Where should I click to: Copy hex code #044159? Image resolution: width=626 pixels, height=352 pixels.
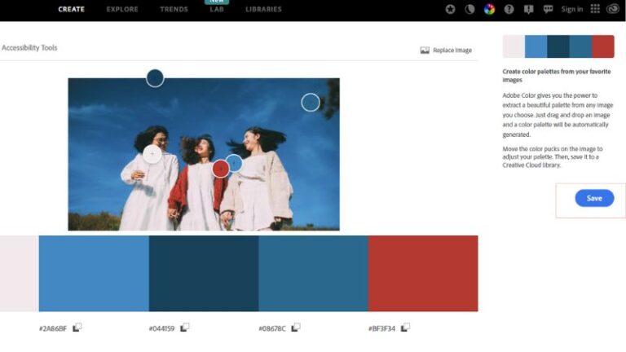pyautogui.click(x=184, y=328)
